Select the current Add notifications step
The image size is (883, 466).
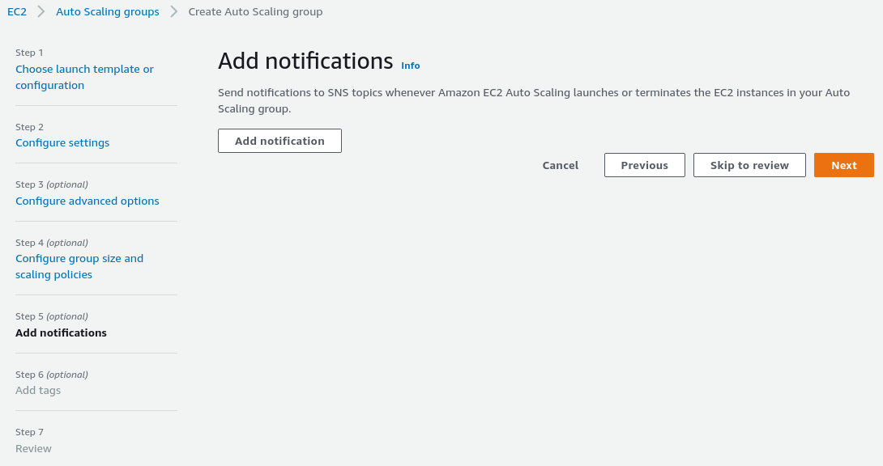point(61,333)
